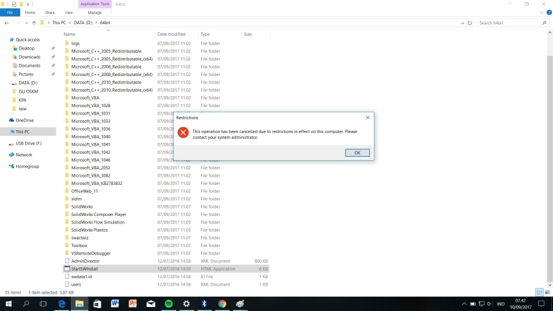553x311 pixels.
Task: Open DATA (D:) in navigation pane
Action: click(28, 83)
